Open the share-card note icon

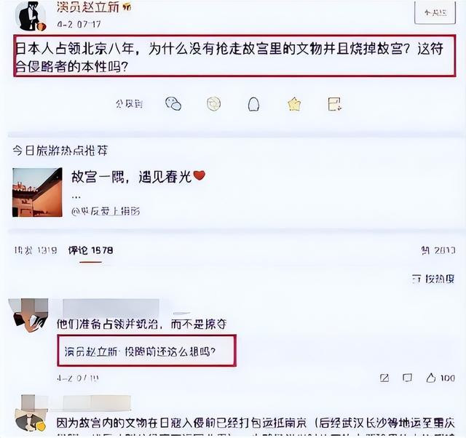point(335,104)
